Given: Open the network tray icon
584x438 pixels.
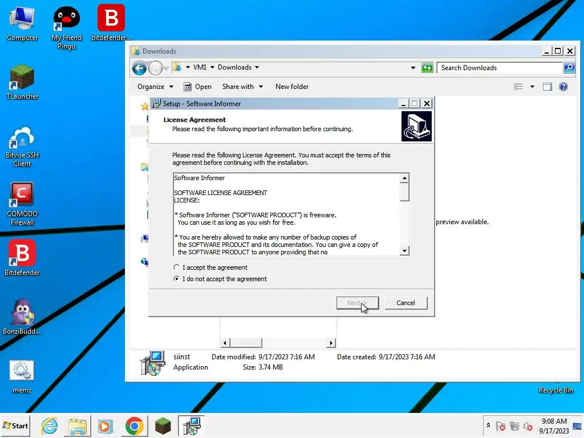Looking at the screenshot, I should (514, 425).
